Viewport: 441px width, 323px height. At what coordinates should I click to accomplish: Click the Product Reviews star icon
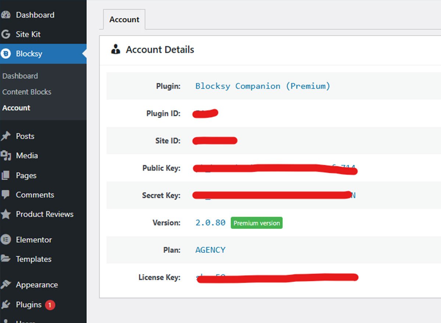coord(6,214)
